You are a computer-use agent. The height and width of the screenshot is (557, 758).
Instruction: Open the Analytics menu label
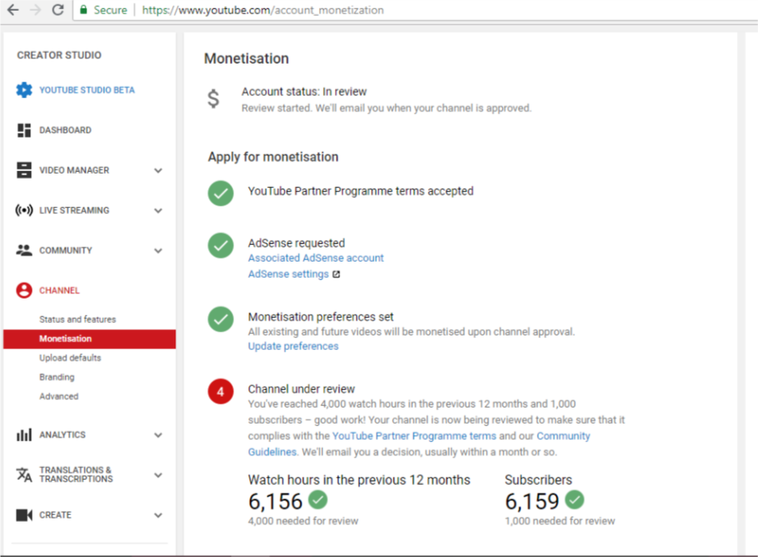tap(62, 435)
